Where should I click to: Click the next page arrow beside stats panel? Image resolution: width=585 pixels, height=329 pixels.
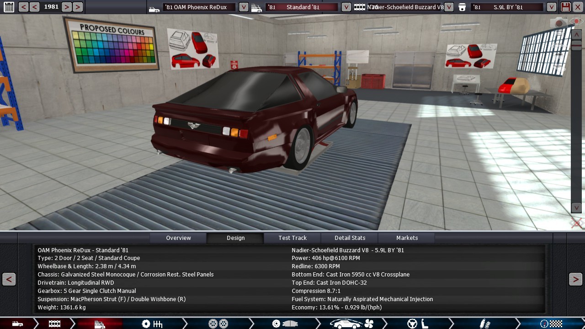click(575, 279)
